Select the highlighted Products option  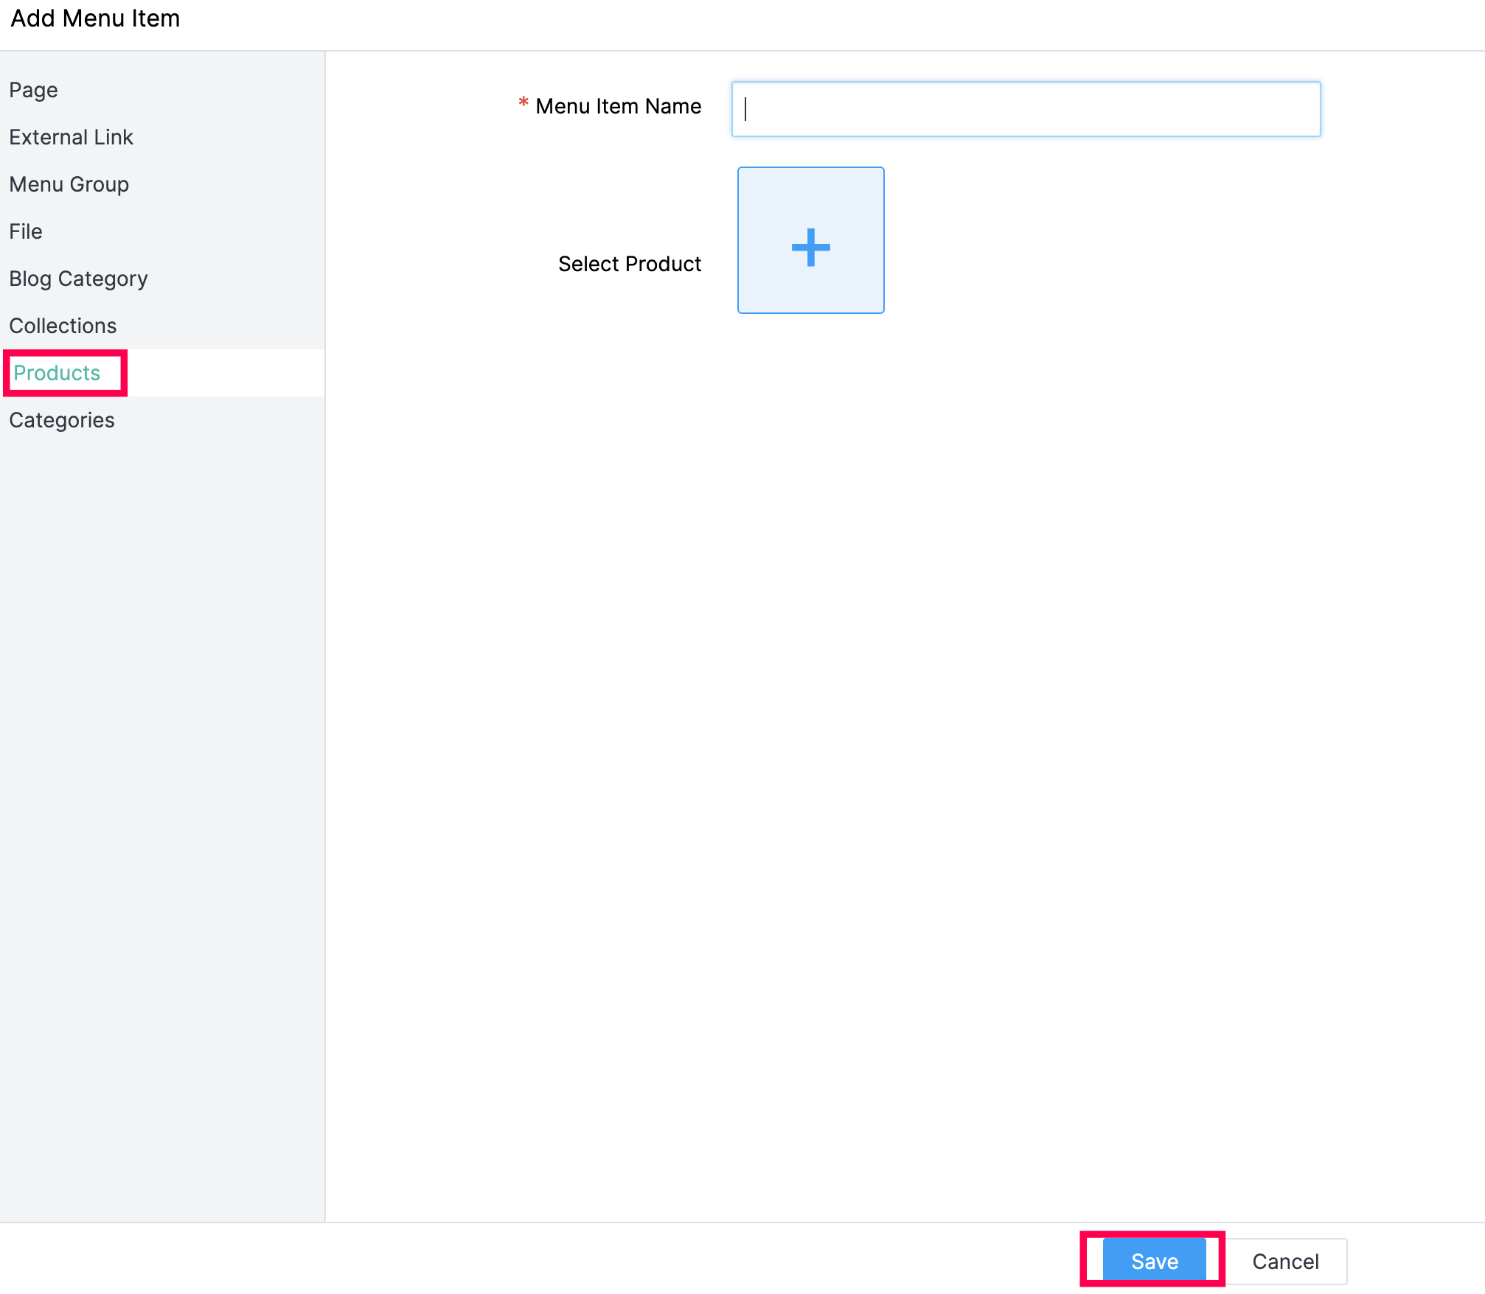pos(57,373)
